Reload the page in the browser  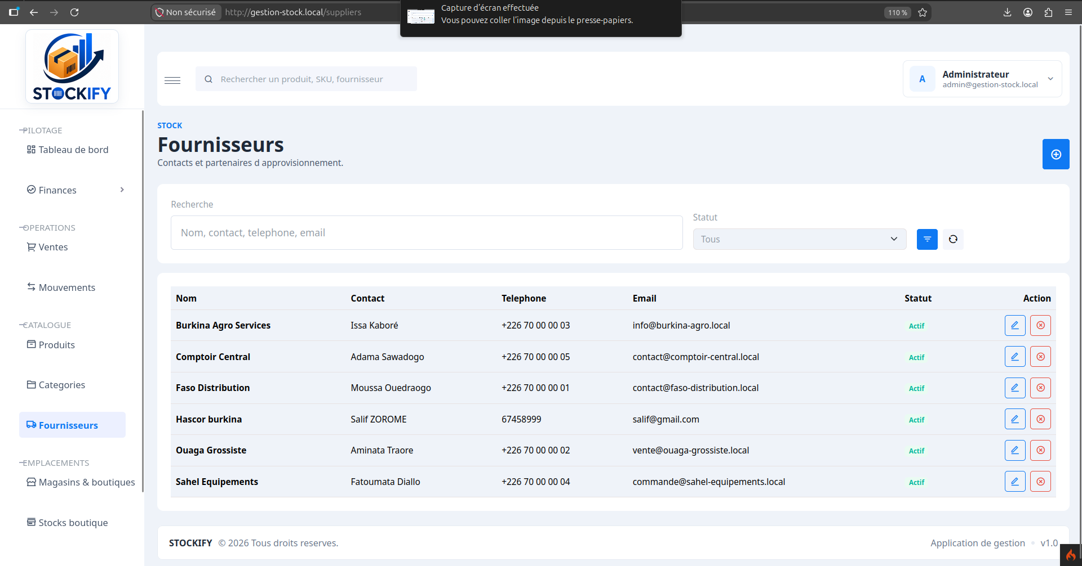click(74, 12)
